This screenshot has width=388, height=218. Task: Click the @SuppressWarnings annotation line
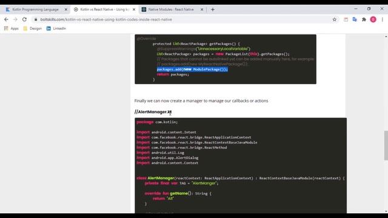click(204, 49)
